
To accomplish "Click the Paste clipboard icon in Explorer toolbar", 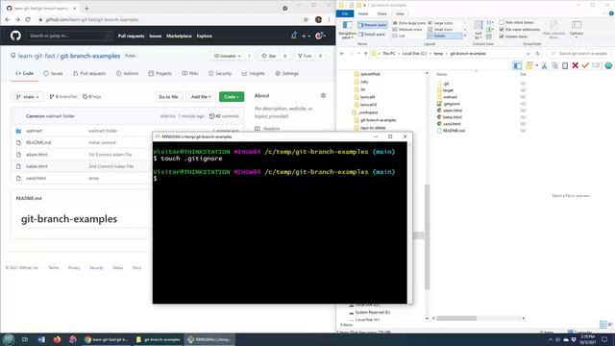I will [565, 65].
